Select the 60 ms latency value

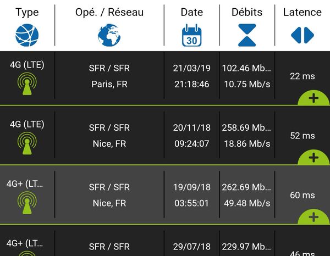click(x=302, y=195)
